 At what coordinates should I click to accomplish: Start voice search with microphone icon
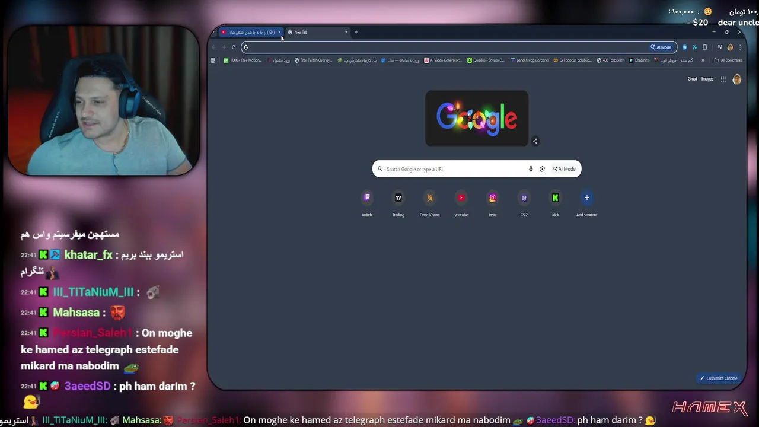pos(531,169)
